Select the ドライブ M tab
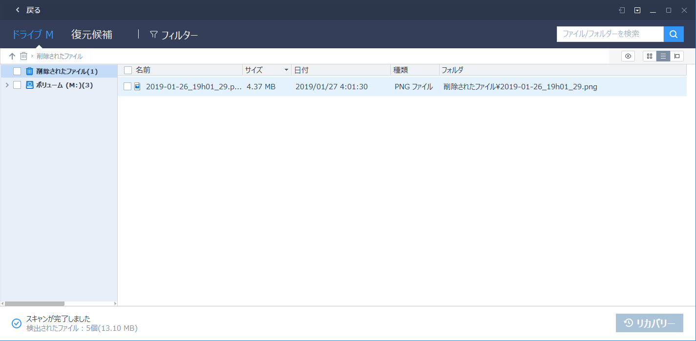Screen dimensions: 696x341 tap(32, 34)
